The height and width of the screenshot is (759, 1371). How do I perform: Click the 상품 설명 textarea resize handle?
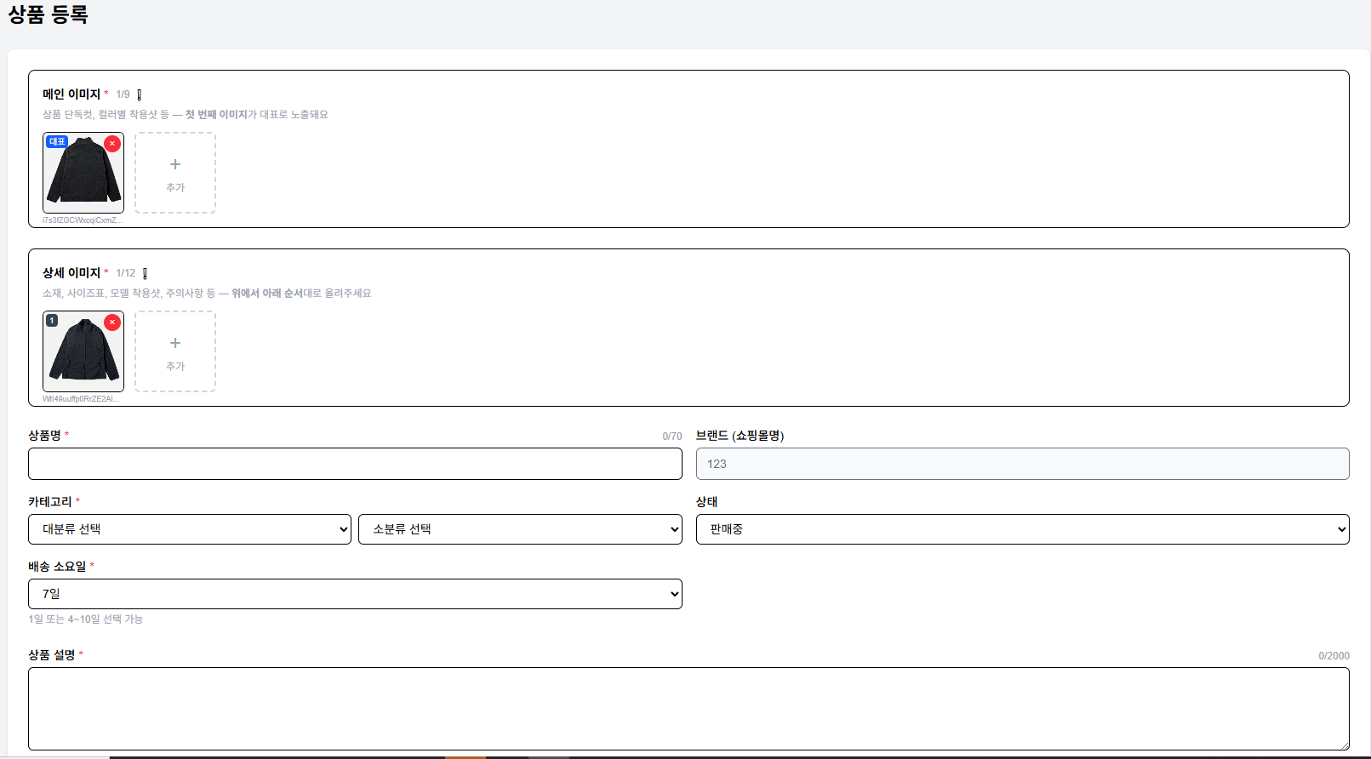coord(1345,745)
